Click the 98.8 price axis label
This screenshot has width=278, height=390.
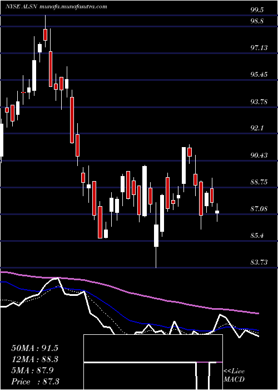[x=257, y=21]
